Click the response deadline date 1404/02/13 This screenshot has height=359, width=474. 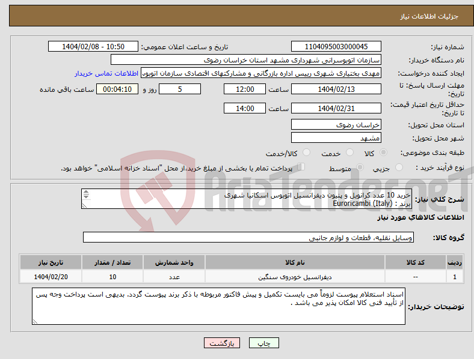pos(336,89)
